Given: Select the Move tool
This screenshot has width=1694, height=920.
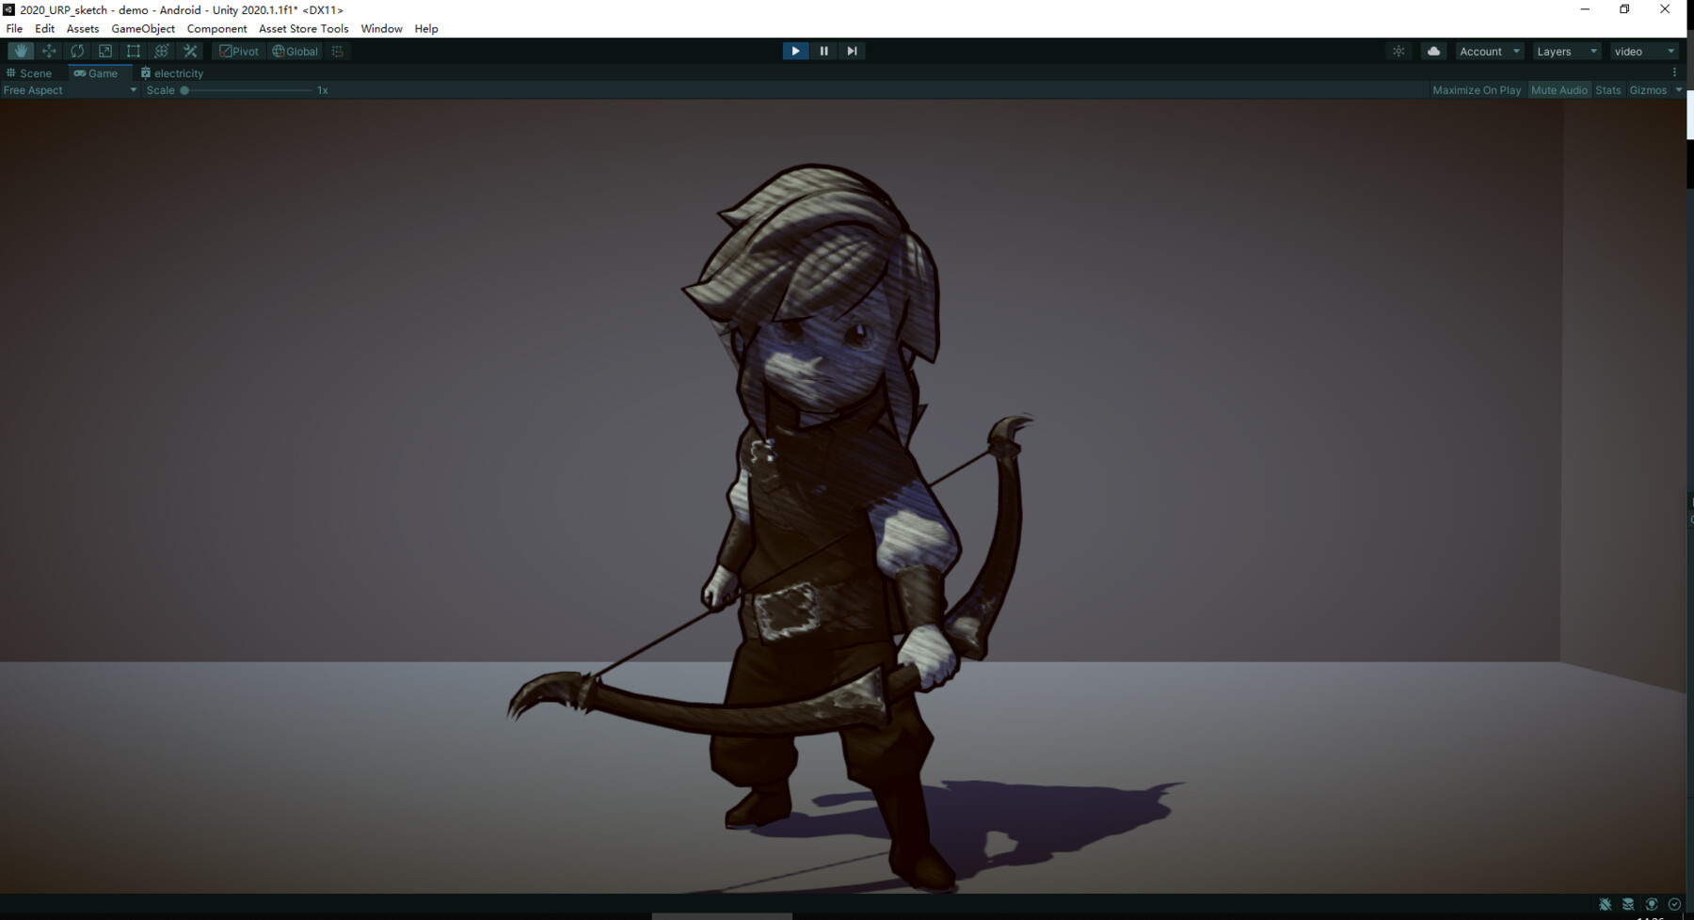Looking at the screenshot, I should coord(48,51).
